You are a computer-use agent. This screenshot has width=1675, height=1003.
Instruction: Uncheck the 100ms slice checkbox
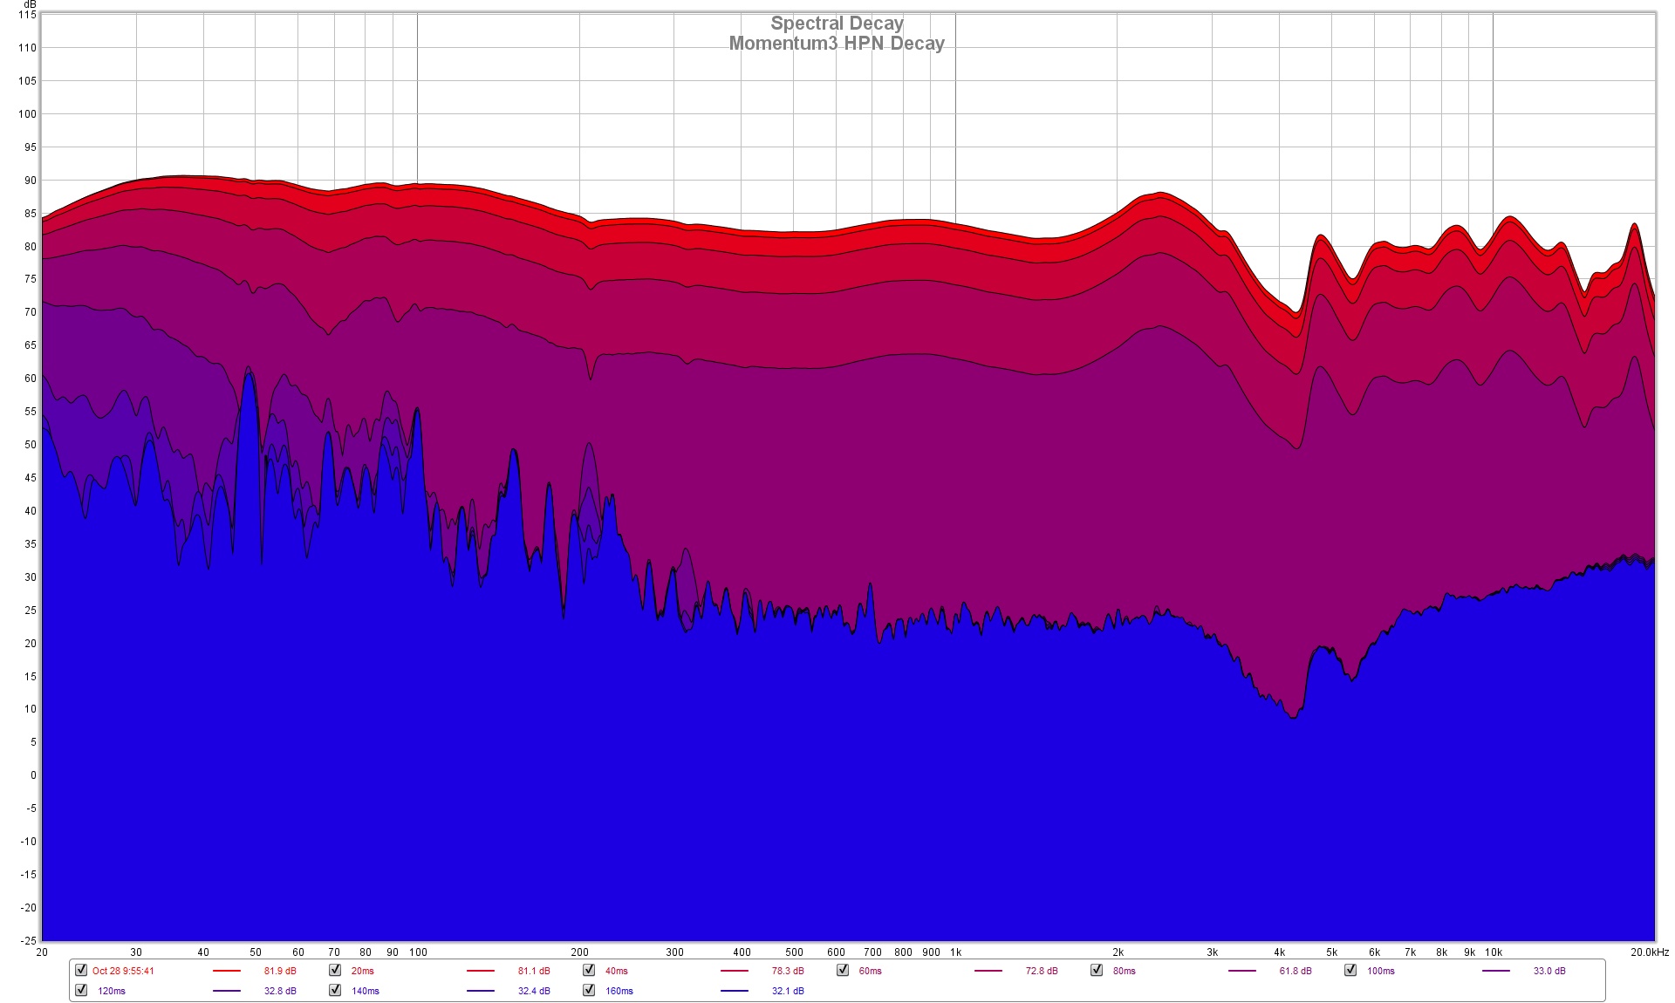(1350, 970)
